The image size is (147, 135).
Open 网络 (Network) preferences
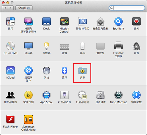pos(46,70)
